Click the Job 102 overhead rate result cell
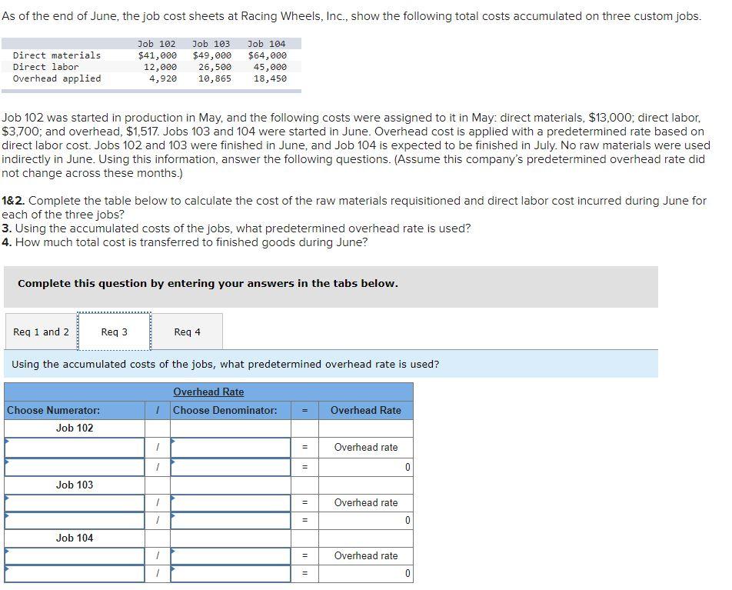 pos(366,447)
